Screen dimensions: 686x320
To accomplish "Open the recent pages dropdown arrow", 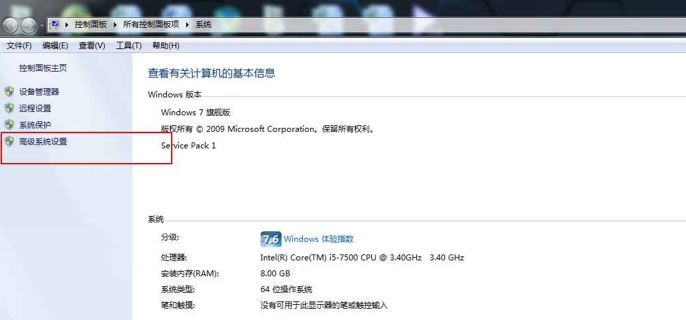I will coord(42,26).
